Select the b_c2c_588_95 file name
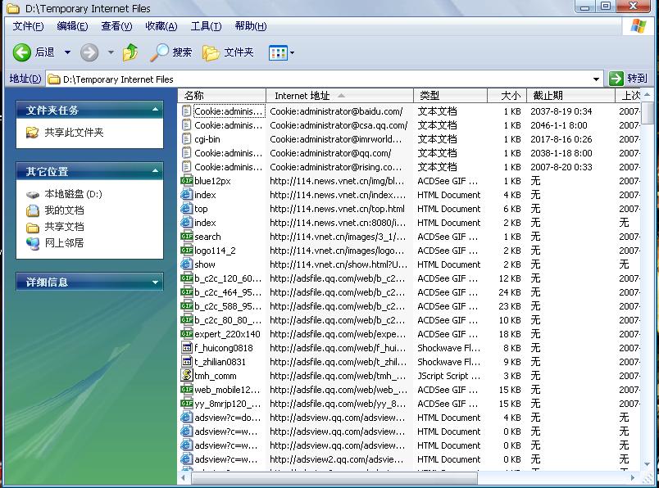 228,306
